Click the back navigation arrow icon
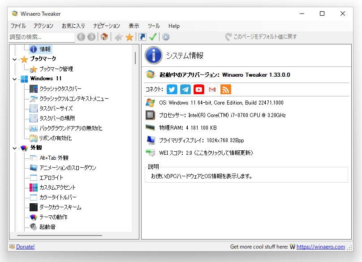The height and width of the screenshot is (262, 362). click(x=81, y=37)
